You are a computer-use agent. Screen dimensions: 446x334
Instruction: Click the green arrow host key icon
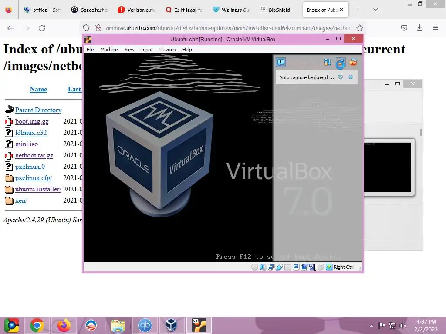[329, 267]
